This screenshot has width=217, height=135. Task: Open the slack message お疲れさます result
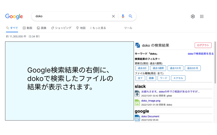tap(170, 91)
